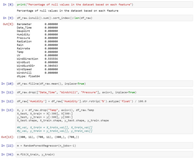Click the commented X_val line in cell
The width and height of the screenshot is (195, 159).
[55, 128]
